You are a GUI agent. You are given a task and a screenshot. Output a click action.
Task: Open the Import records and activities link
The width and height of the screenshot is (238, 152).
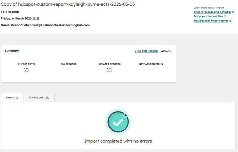212,12
